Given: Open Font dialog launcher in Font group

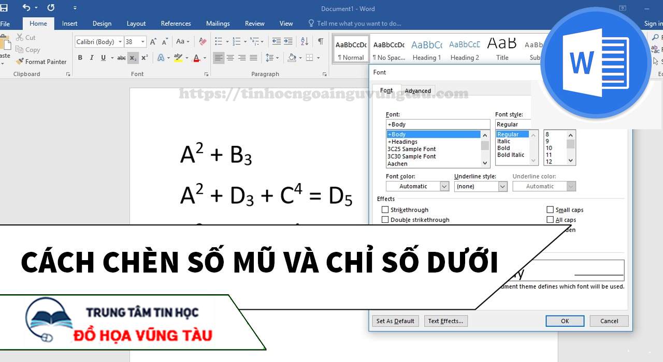Looking at the screenshot, I should 207,74.
